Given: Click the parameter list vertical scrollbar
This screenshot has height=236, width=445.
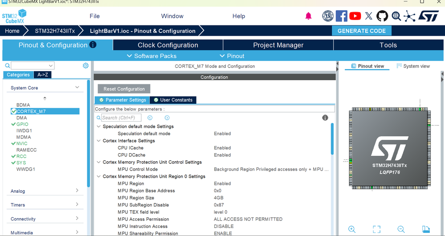Looking at the screenshot, I should 332,139.
